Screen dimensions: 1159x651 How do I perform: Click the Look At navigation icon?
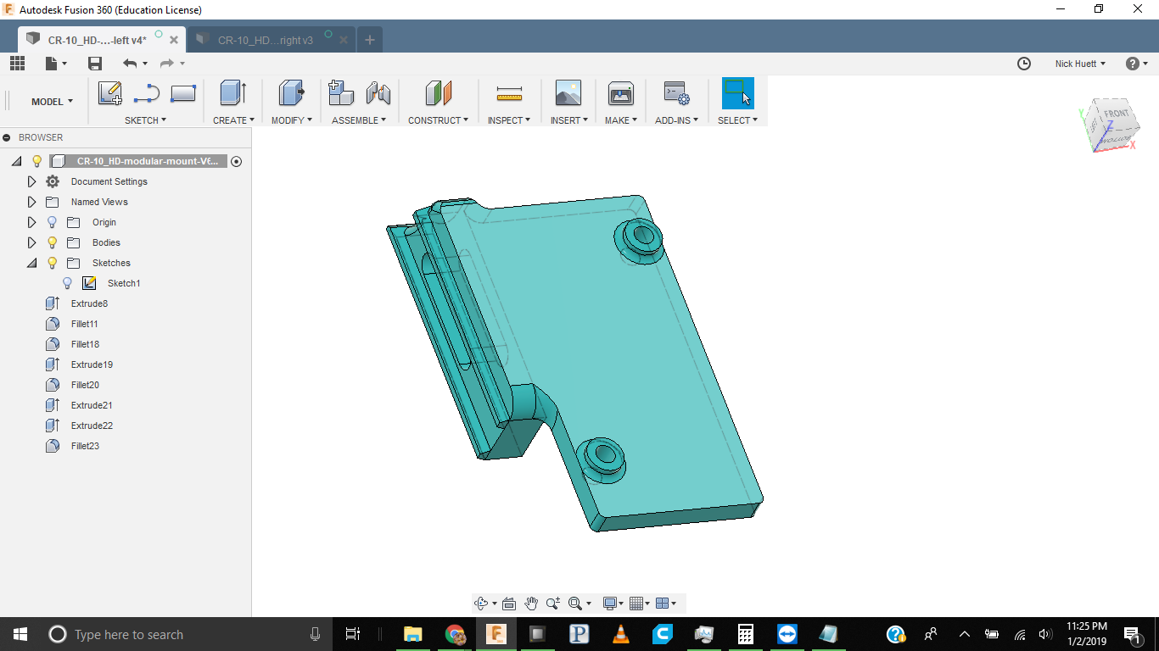509,604
